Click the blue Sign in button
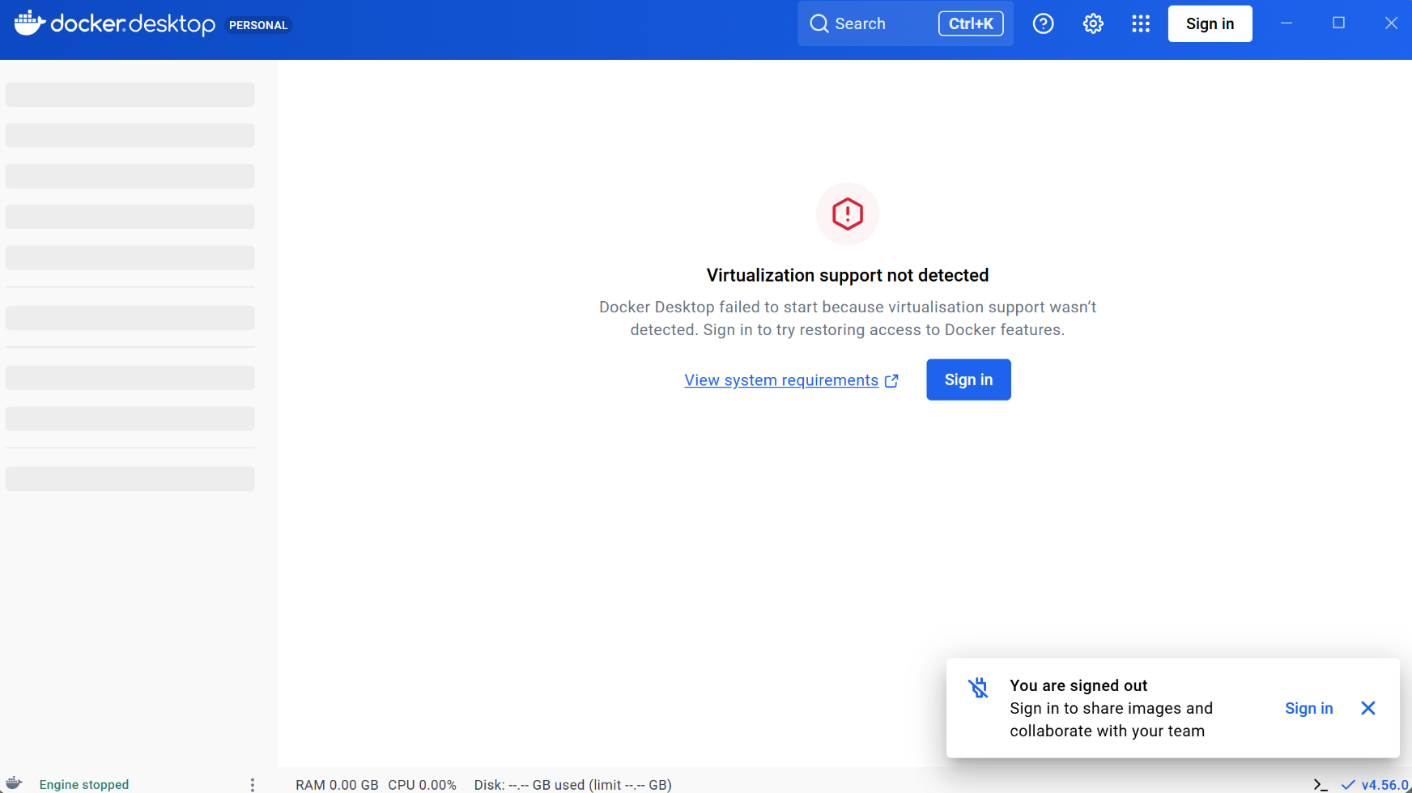The image size is (1412, 793). [x=968, y=380]
